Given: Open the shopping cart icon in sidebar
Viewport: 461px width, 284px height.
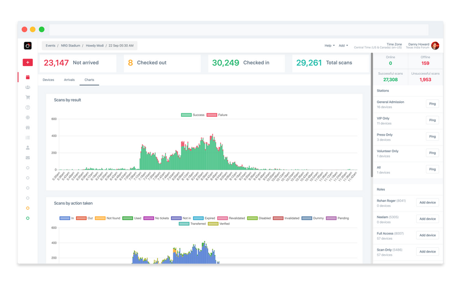Looking at the screenshot, I should click(28, 97).
